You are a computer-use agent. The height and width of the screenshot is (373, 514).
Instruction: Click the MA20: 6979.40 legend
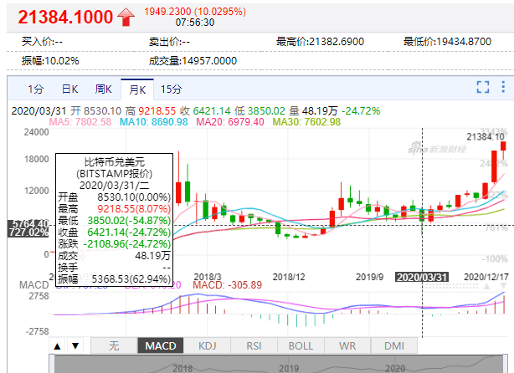coord(230,122)
